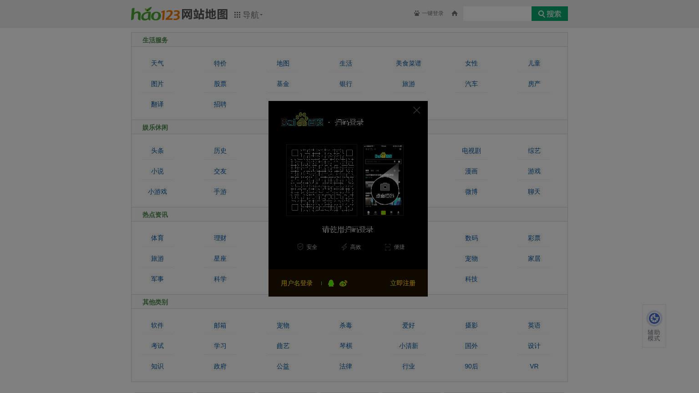Open the 体育 link
This screenshot has width=699, height=393.
157,238
